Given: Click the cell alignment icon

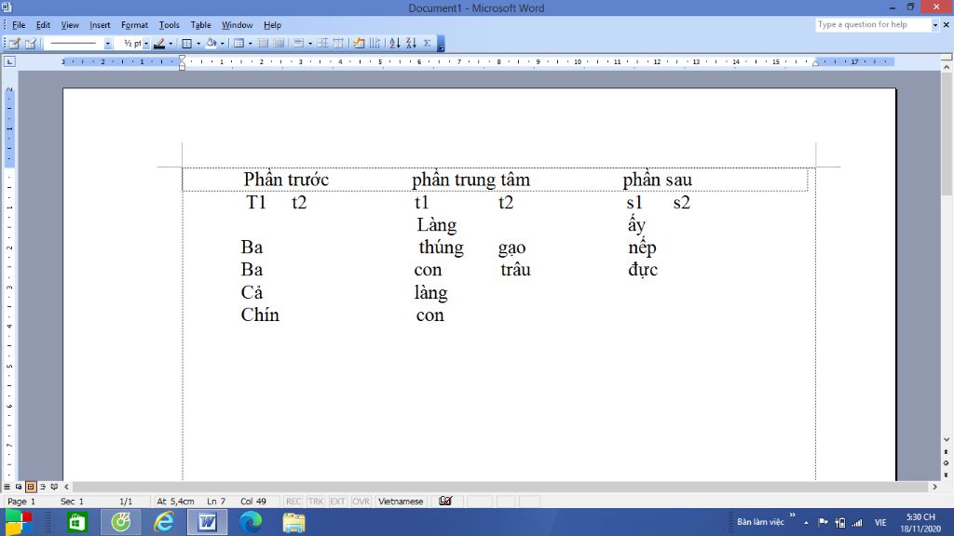Looking at the screenshot, I should tap(299, 43).
